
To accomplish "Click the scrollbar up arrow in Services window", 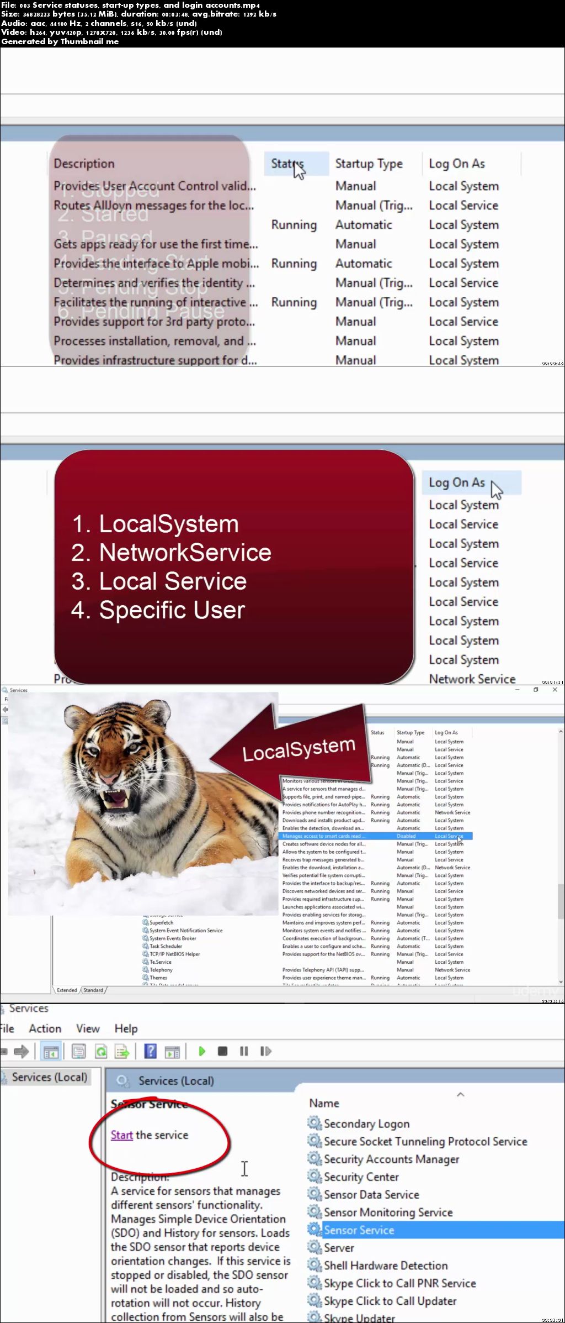I will [561, 731].
